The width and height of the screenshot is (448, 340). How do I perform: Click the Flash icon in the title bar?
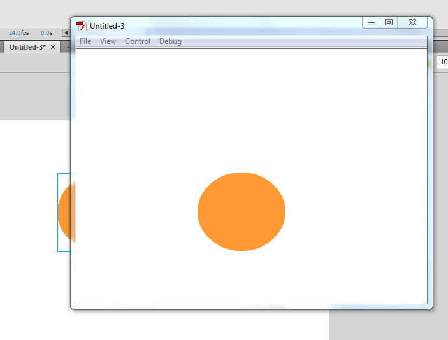click(x=82, y=26)
